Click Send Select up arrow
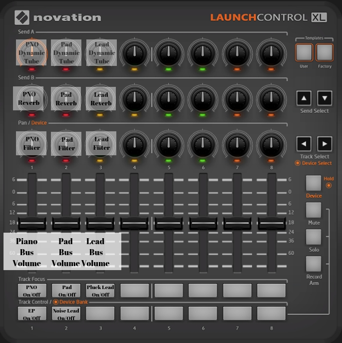The width and height of the screenshot is (342, 343). point(304,98)
